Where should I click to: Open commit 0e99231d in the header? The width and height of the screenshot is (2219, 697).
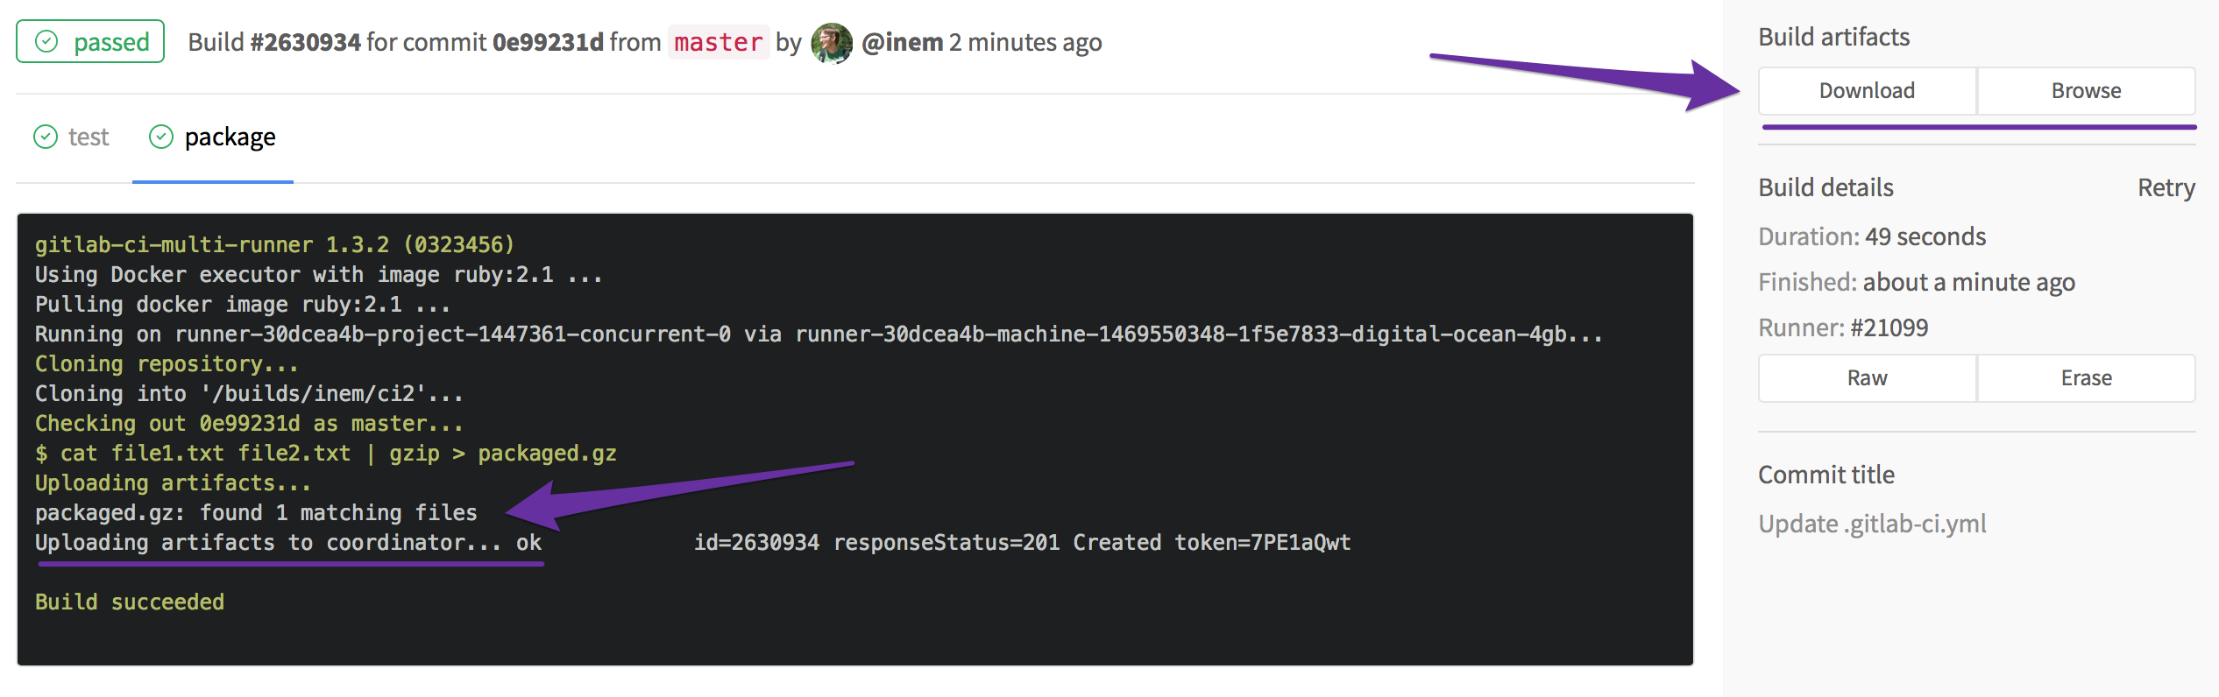pyautogui.click(x=548, y=43)
